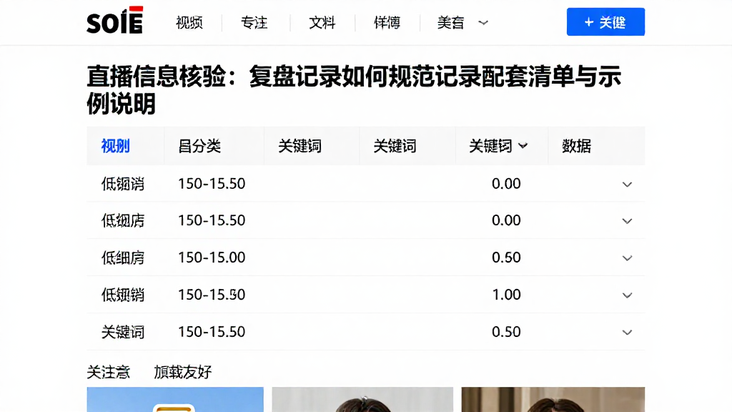732x412 pixels.
Task: Expand the second row with value 0.00
Action: (x=627, y=221)
